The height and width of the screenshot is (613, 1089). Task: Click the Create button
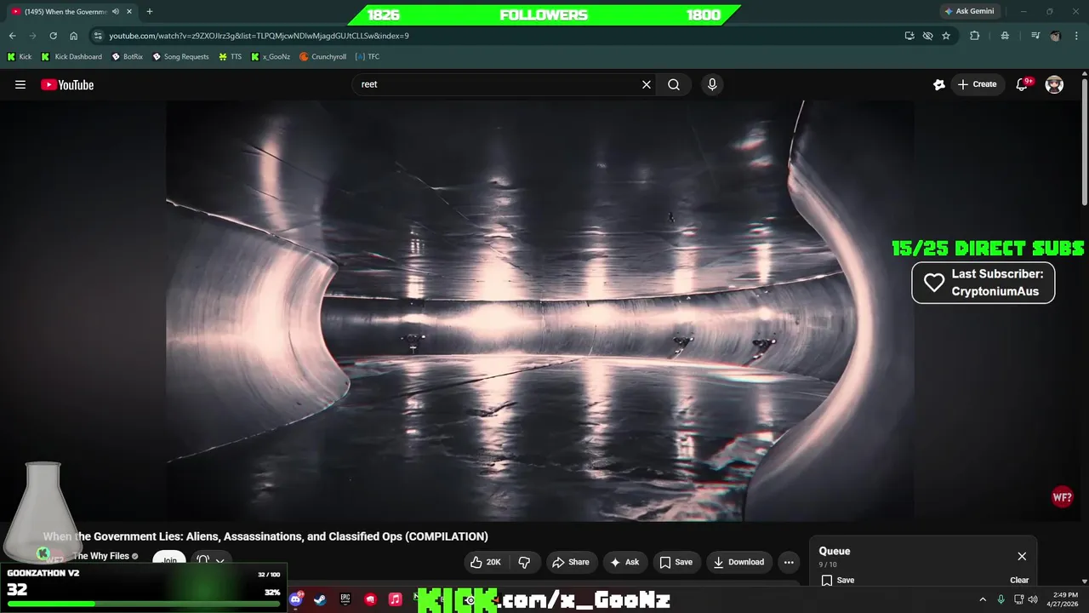tap(977, 84)
